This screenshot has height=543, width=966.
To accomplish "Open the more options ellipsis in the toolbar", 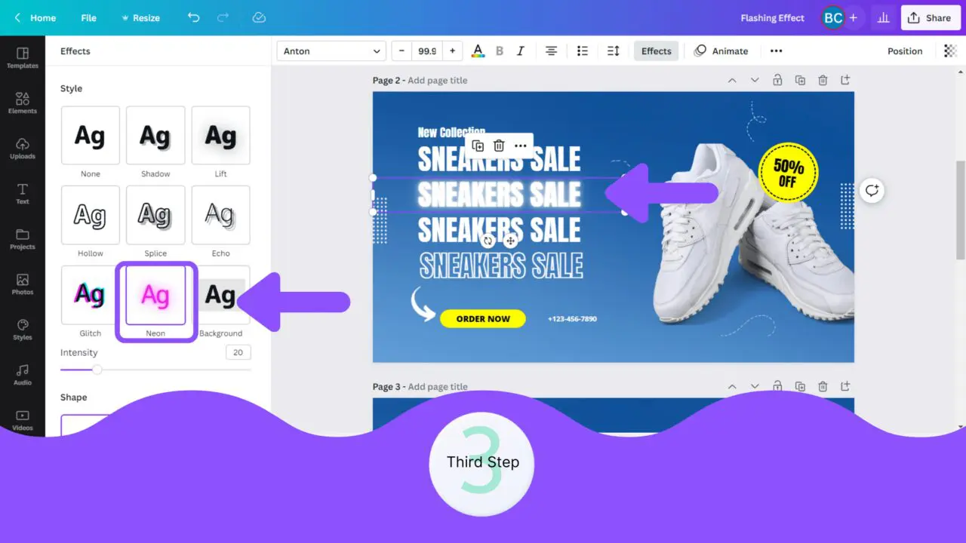I will point(776,51).
